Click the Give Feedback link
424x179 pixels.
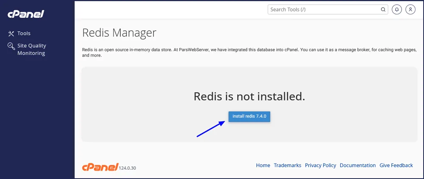pos(396,165)
